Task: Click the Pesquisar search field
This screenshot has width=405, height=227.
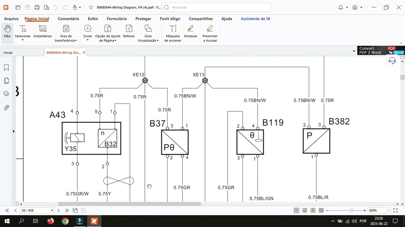Action: [216, 7]
